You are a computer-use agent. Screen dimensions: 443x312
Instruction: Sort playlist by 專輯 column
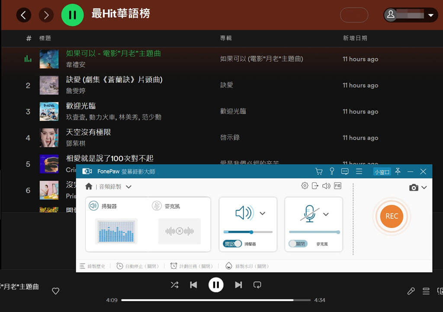(226, 38)
